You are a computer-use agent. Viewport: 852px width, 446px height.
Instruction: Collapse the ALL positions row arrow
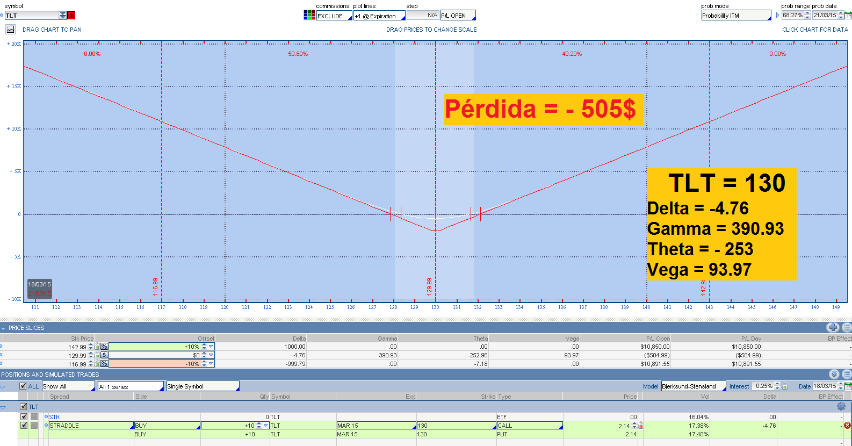[3, 386]
